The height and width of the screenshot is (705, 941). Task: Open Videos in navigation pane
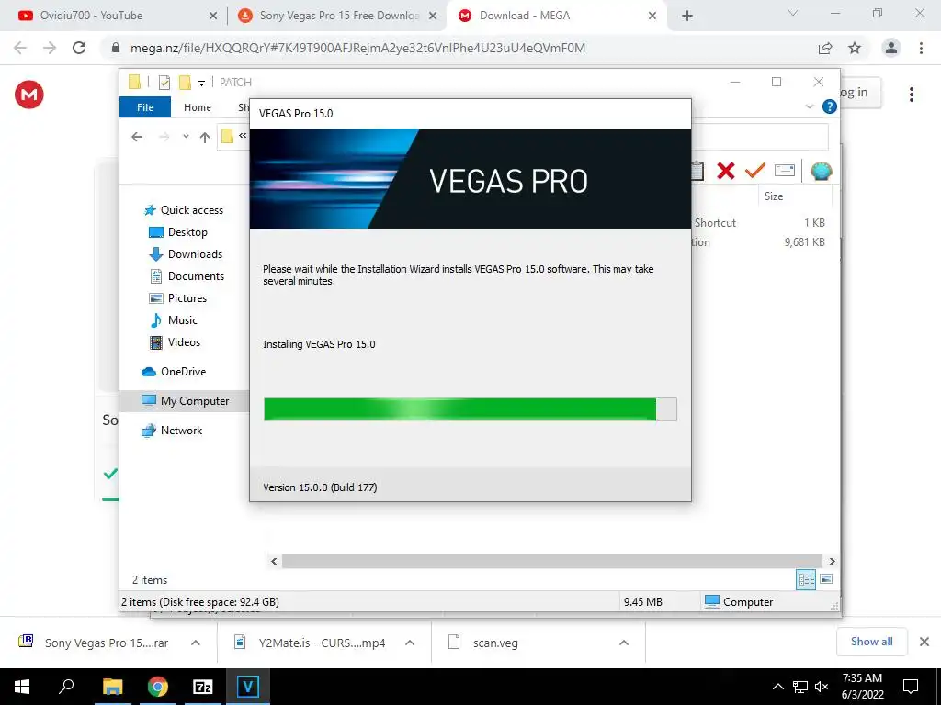[175, 342]
